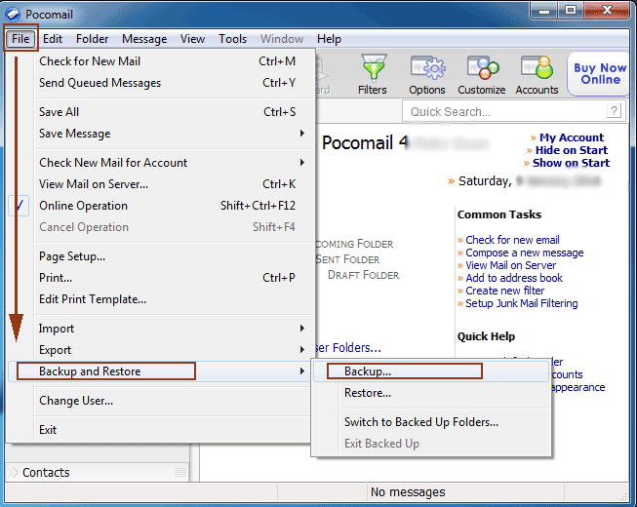
Task: Choose Restore in the submenu
Action: [x=431, y=393]
